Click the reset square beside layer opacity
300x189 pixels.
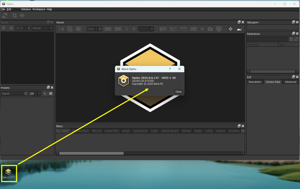[x=29, y=28]
